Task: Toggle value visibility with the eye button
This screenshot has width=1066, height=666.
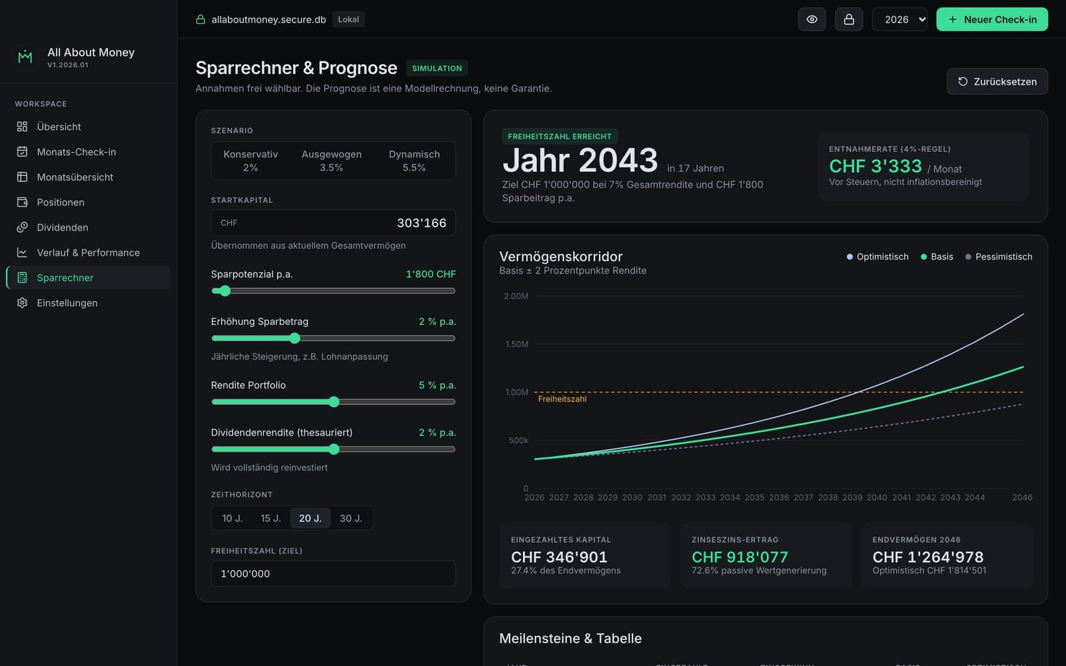Action: click(x=811, y=19)
